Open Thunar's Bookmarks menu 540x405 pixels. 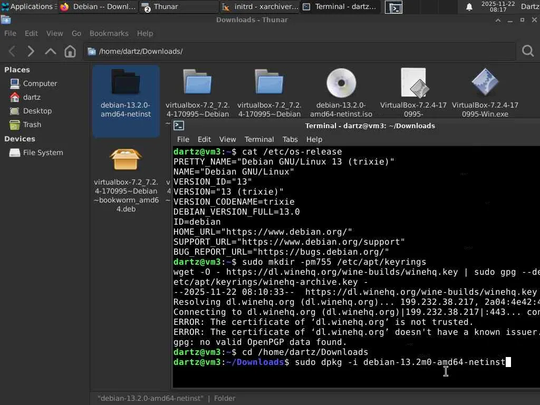tap(109, 33)
